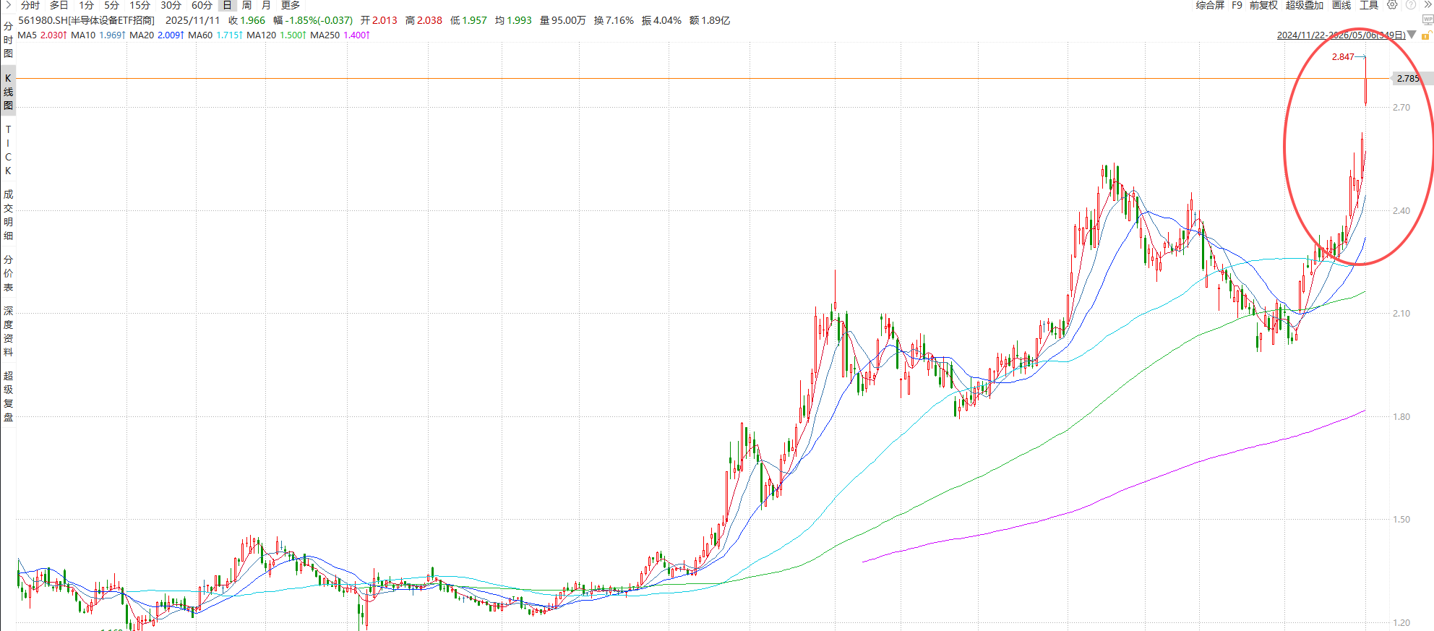Expand left panel with the chevron arrow

click(x=8, y=5)
